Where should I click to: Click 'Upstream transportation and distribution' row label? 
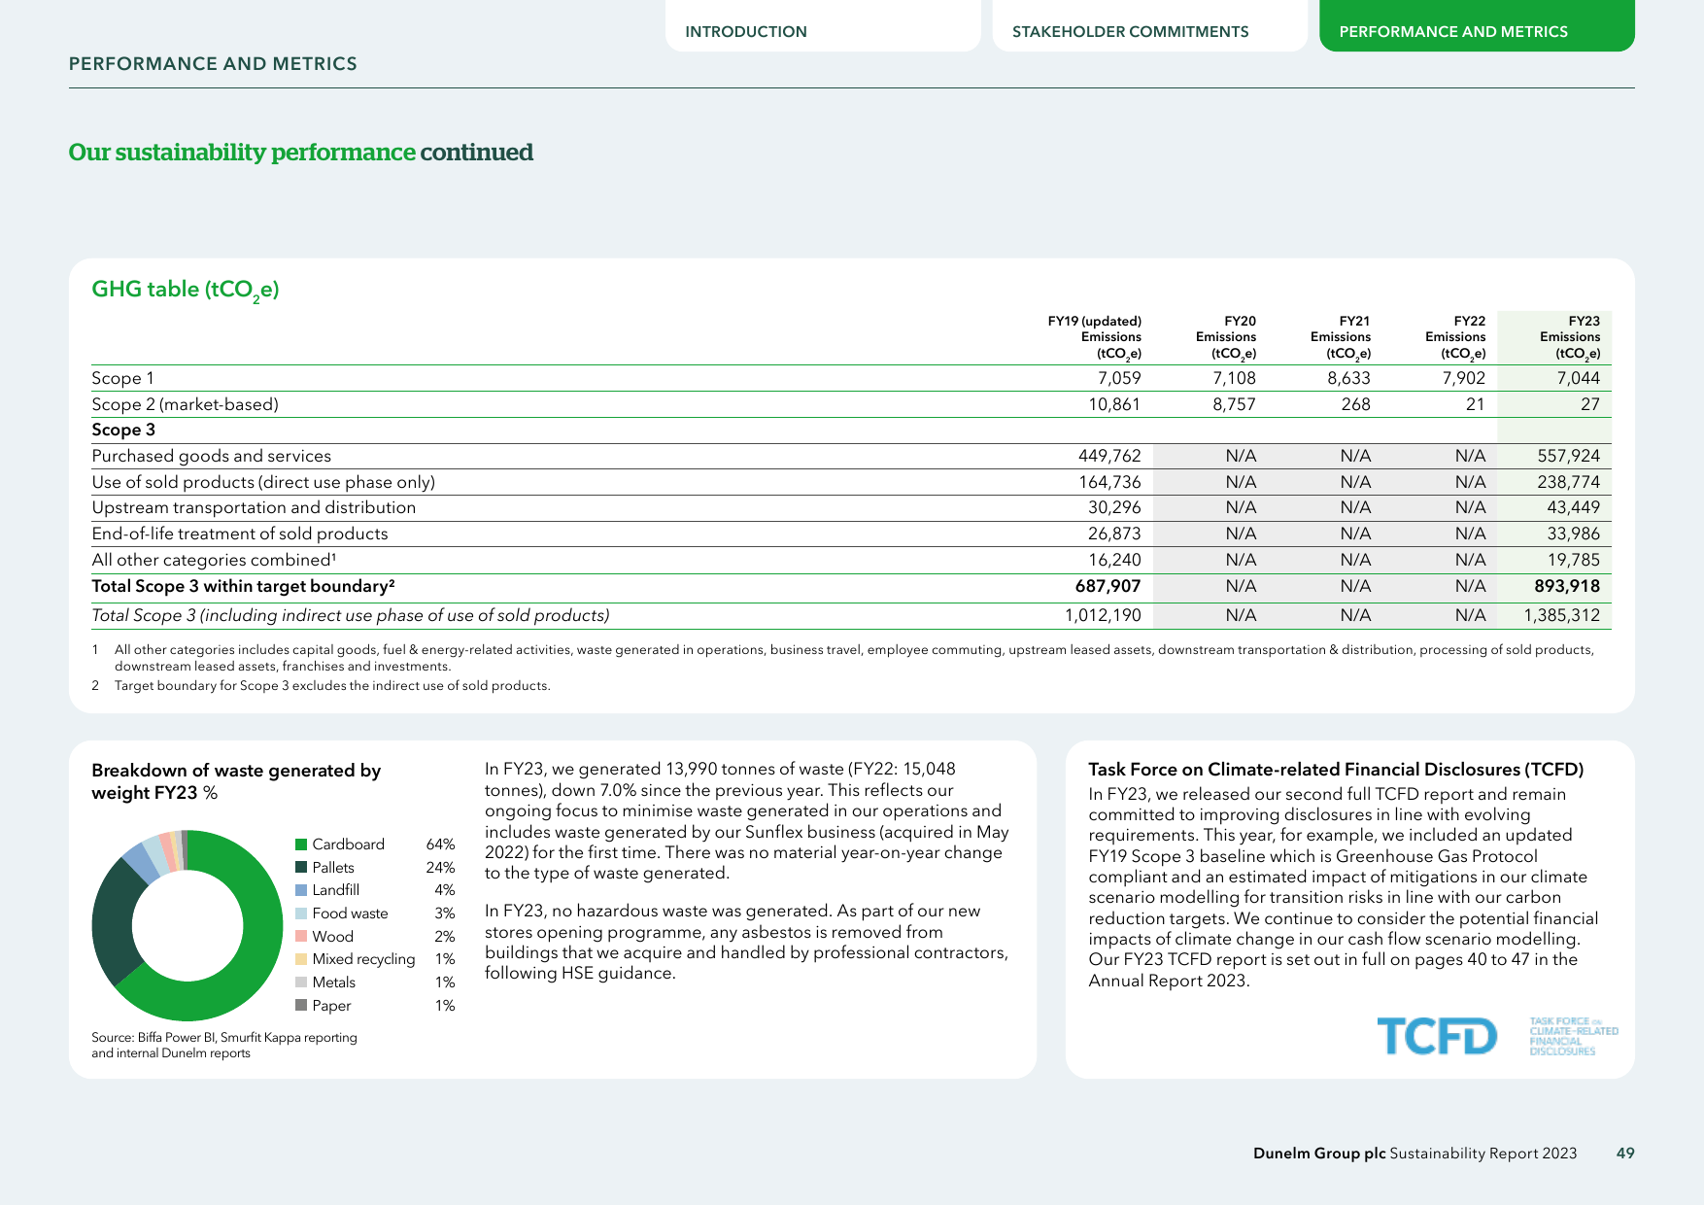click(254, 507)
